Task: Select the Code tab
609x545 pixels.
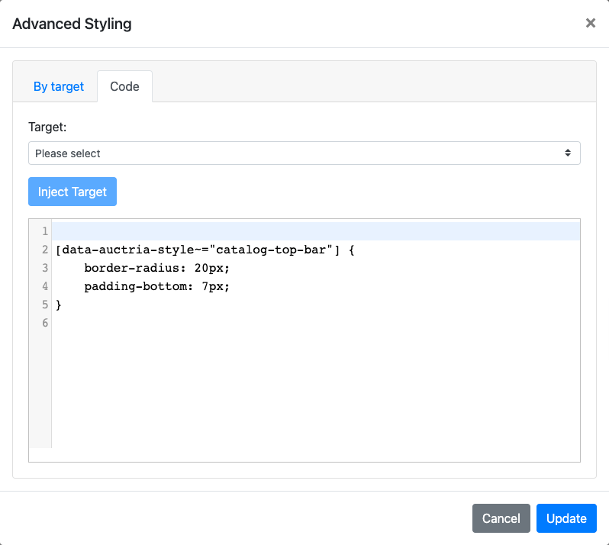Action: [x=124, y=86]
